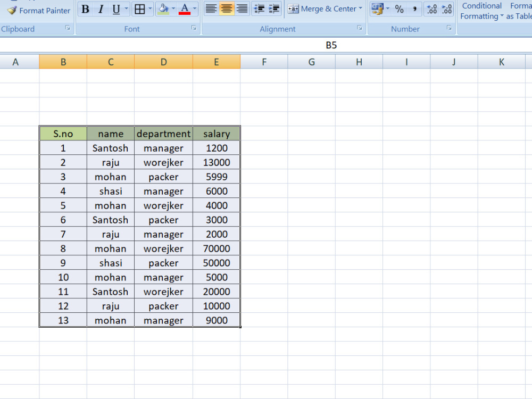This screenshot has width=532, height=399.
Task: Select raju in row numbered 2
Action: 111,162
